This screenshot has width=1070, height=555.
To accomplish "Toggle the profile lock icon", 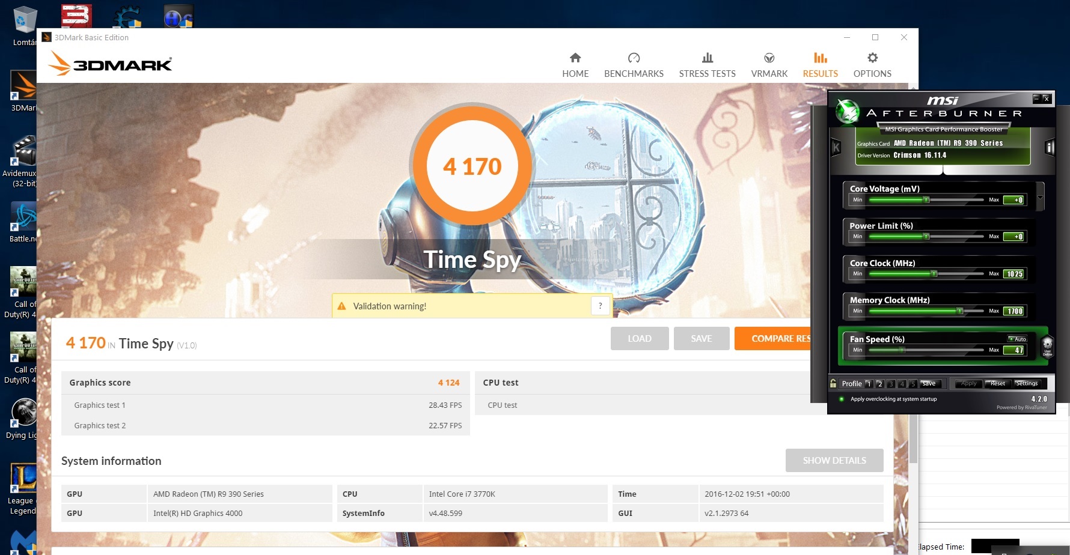I will [833, 383].
